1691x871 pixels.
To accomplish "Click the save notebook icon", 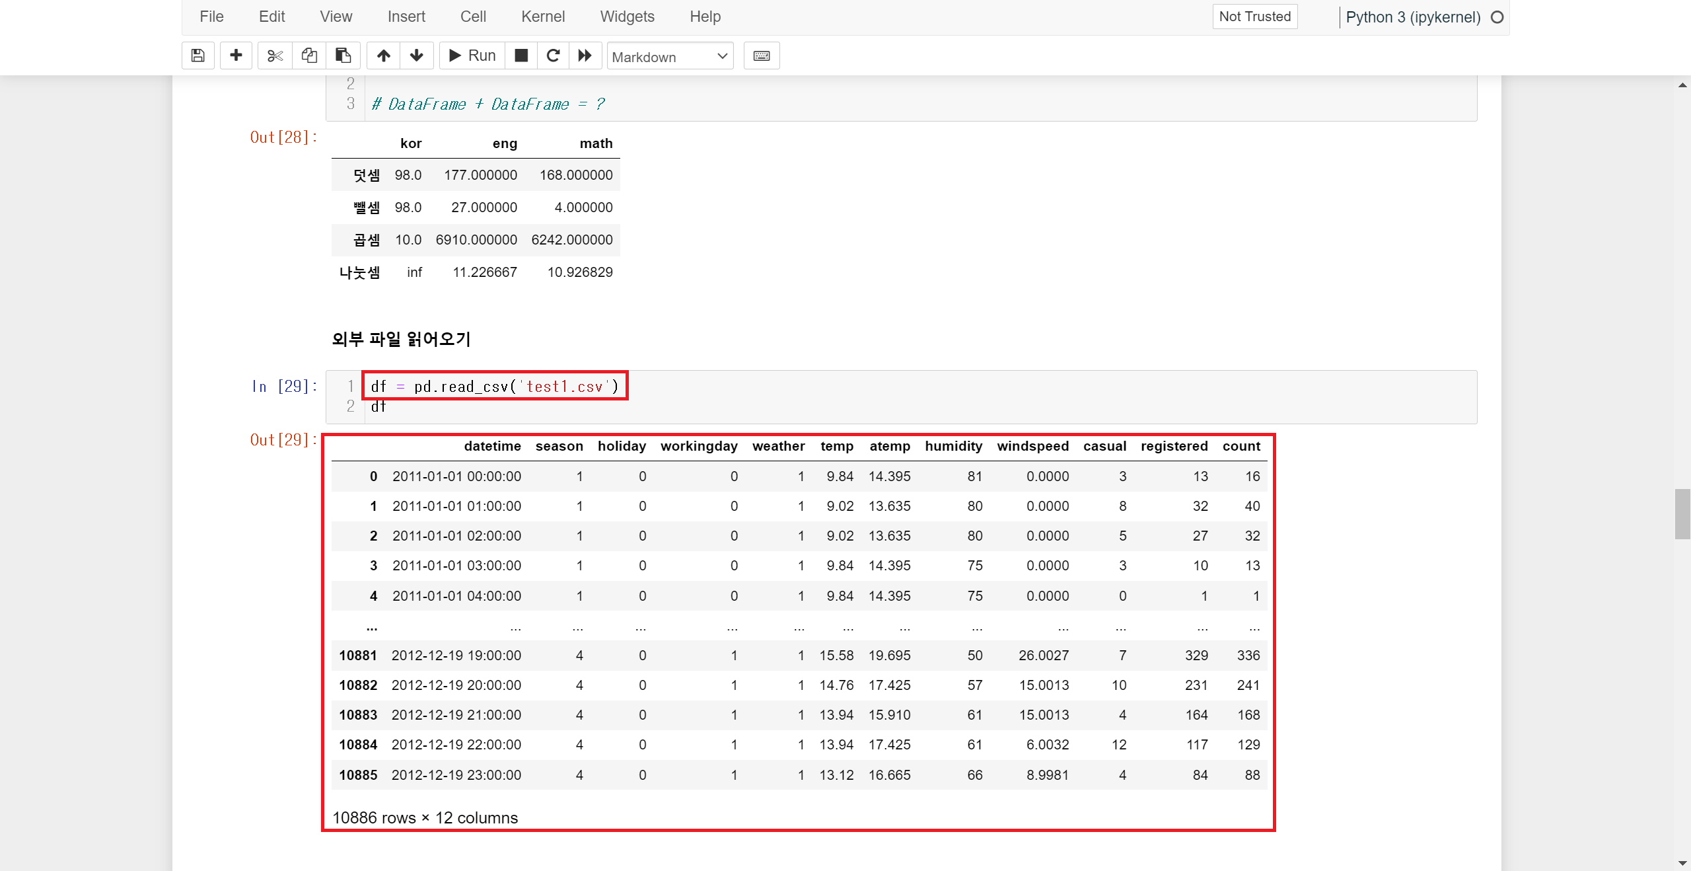I will (198, 56).
